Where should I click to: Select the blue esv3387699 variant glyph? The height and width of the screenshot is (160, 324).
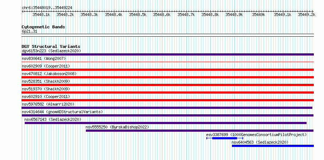coord(225,138)
